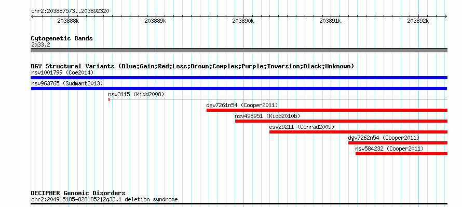This screenshot has height=207, width=462.
Task: Click the dgv7262n54 (Cooper2011) red bar
Action: pyautogui.click(x=398, y=143)
